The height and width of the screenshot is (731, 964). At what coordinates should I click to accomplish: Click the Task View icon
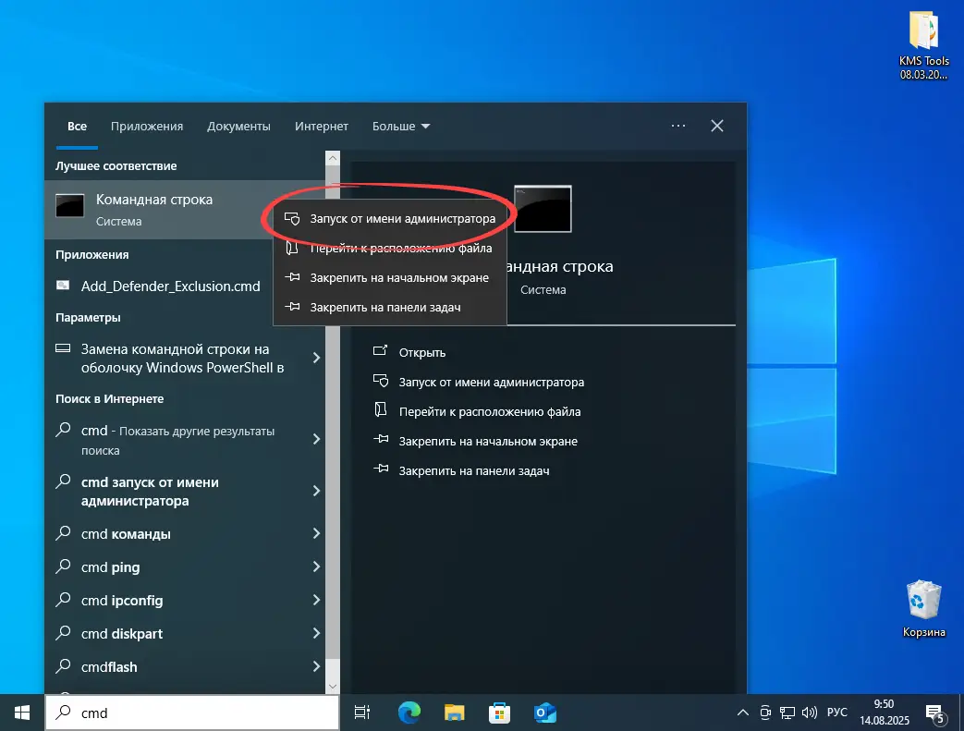tap(362, 713)
